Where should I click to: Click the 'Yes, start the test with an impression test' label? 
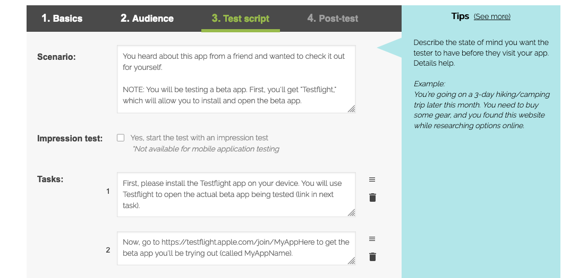click(x=199, y=138)
